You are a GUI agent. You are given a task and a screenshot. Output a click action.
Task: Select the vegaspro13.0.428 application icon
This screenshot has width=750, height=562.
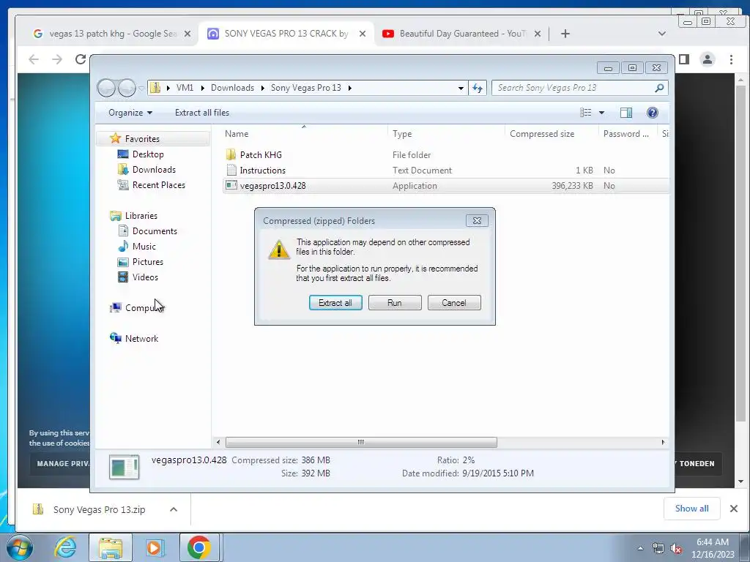[231, 185]
